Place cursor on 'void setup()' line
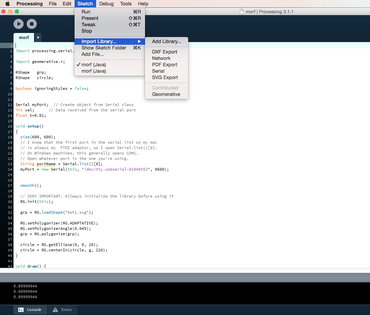370x315 pixels. pos(29,126)
